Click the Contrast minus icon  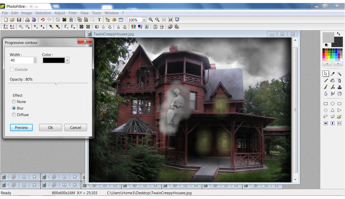[x=36, y=27]
